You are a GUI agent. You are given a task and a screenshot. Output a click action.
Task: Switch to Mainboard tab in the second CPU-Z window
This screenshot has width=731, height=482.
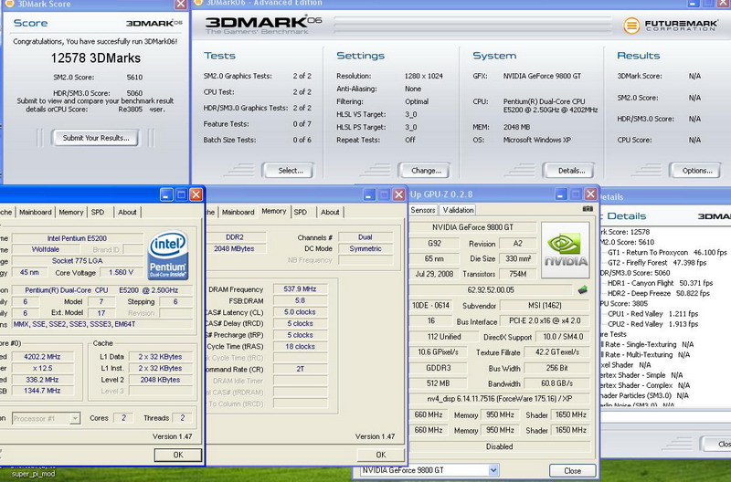tap(238, 212)
